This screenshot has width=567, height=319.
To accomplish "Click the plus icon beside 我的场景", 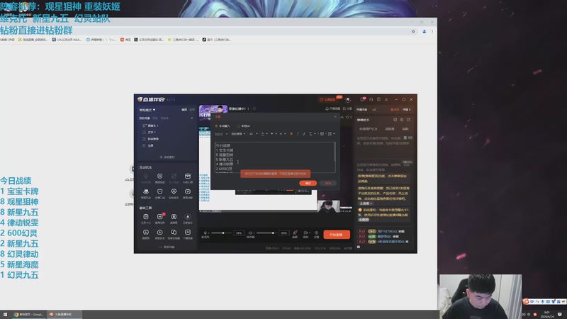I will [192, 118].
